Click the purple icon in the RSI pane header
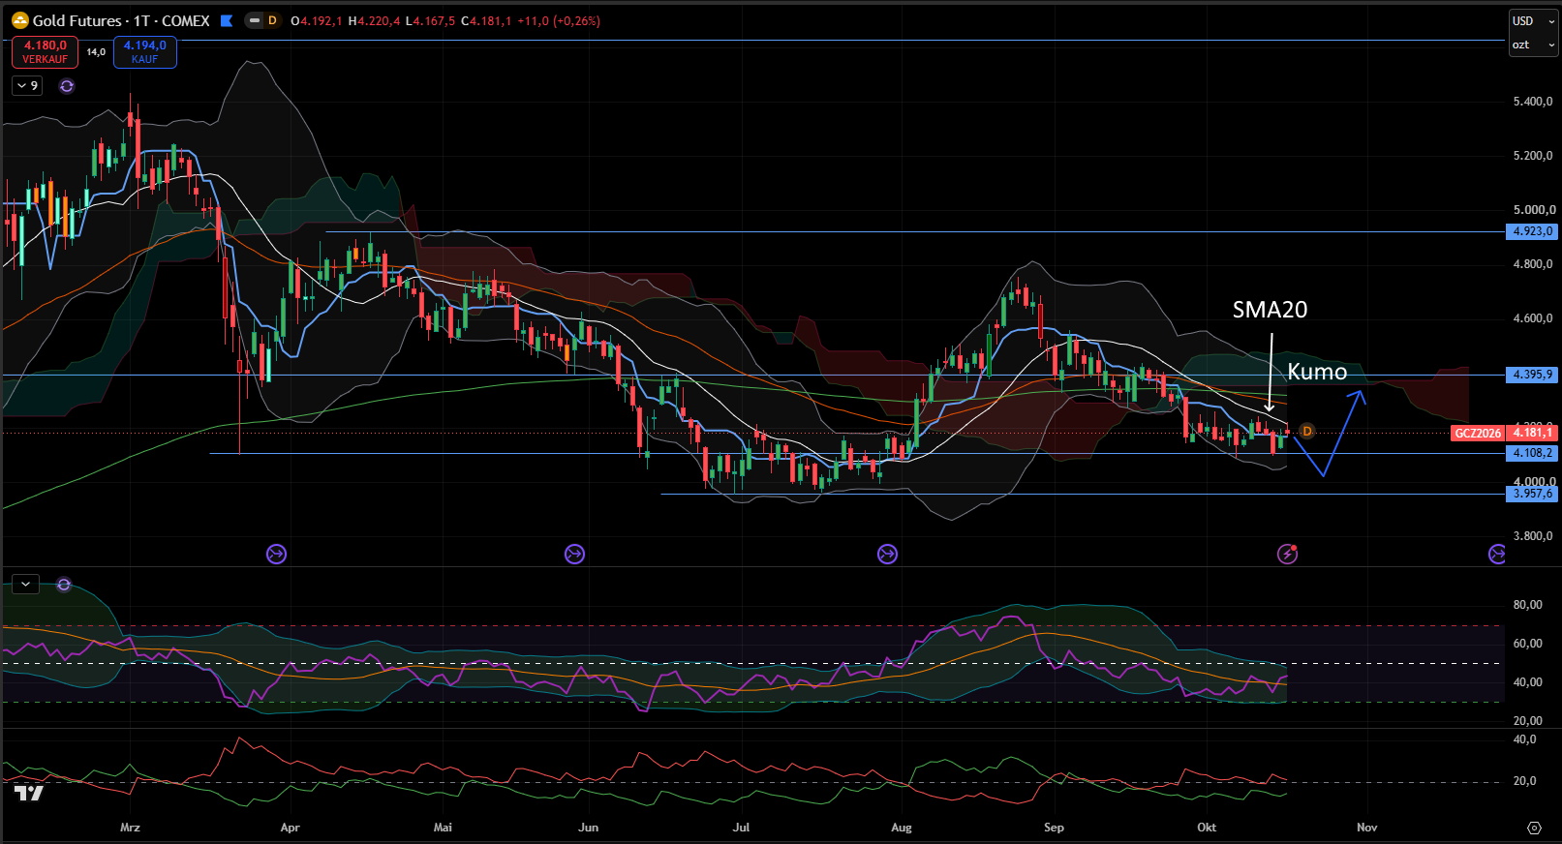 pyautogui.click(x=64, y=585)
